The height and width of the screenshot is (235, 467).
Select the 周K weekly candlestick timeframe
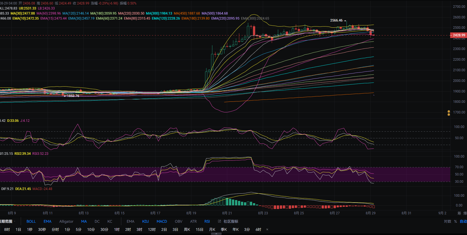pyautogui.click(x=187, y=230)
